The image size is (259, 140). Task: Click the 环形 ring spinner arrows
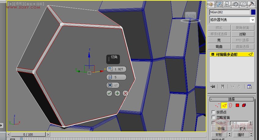(230, 135)
